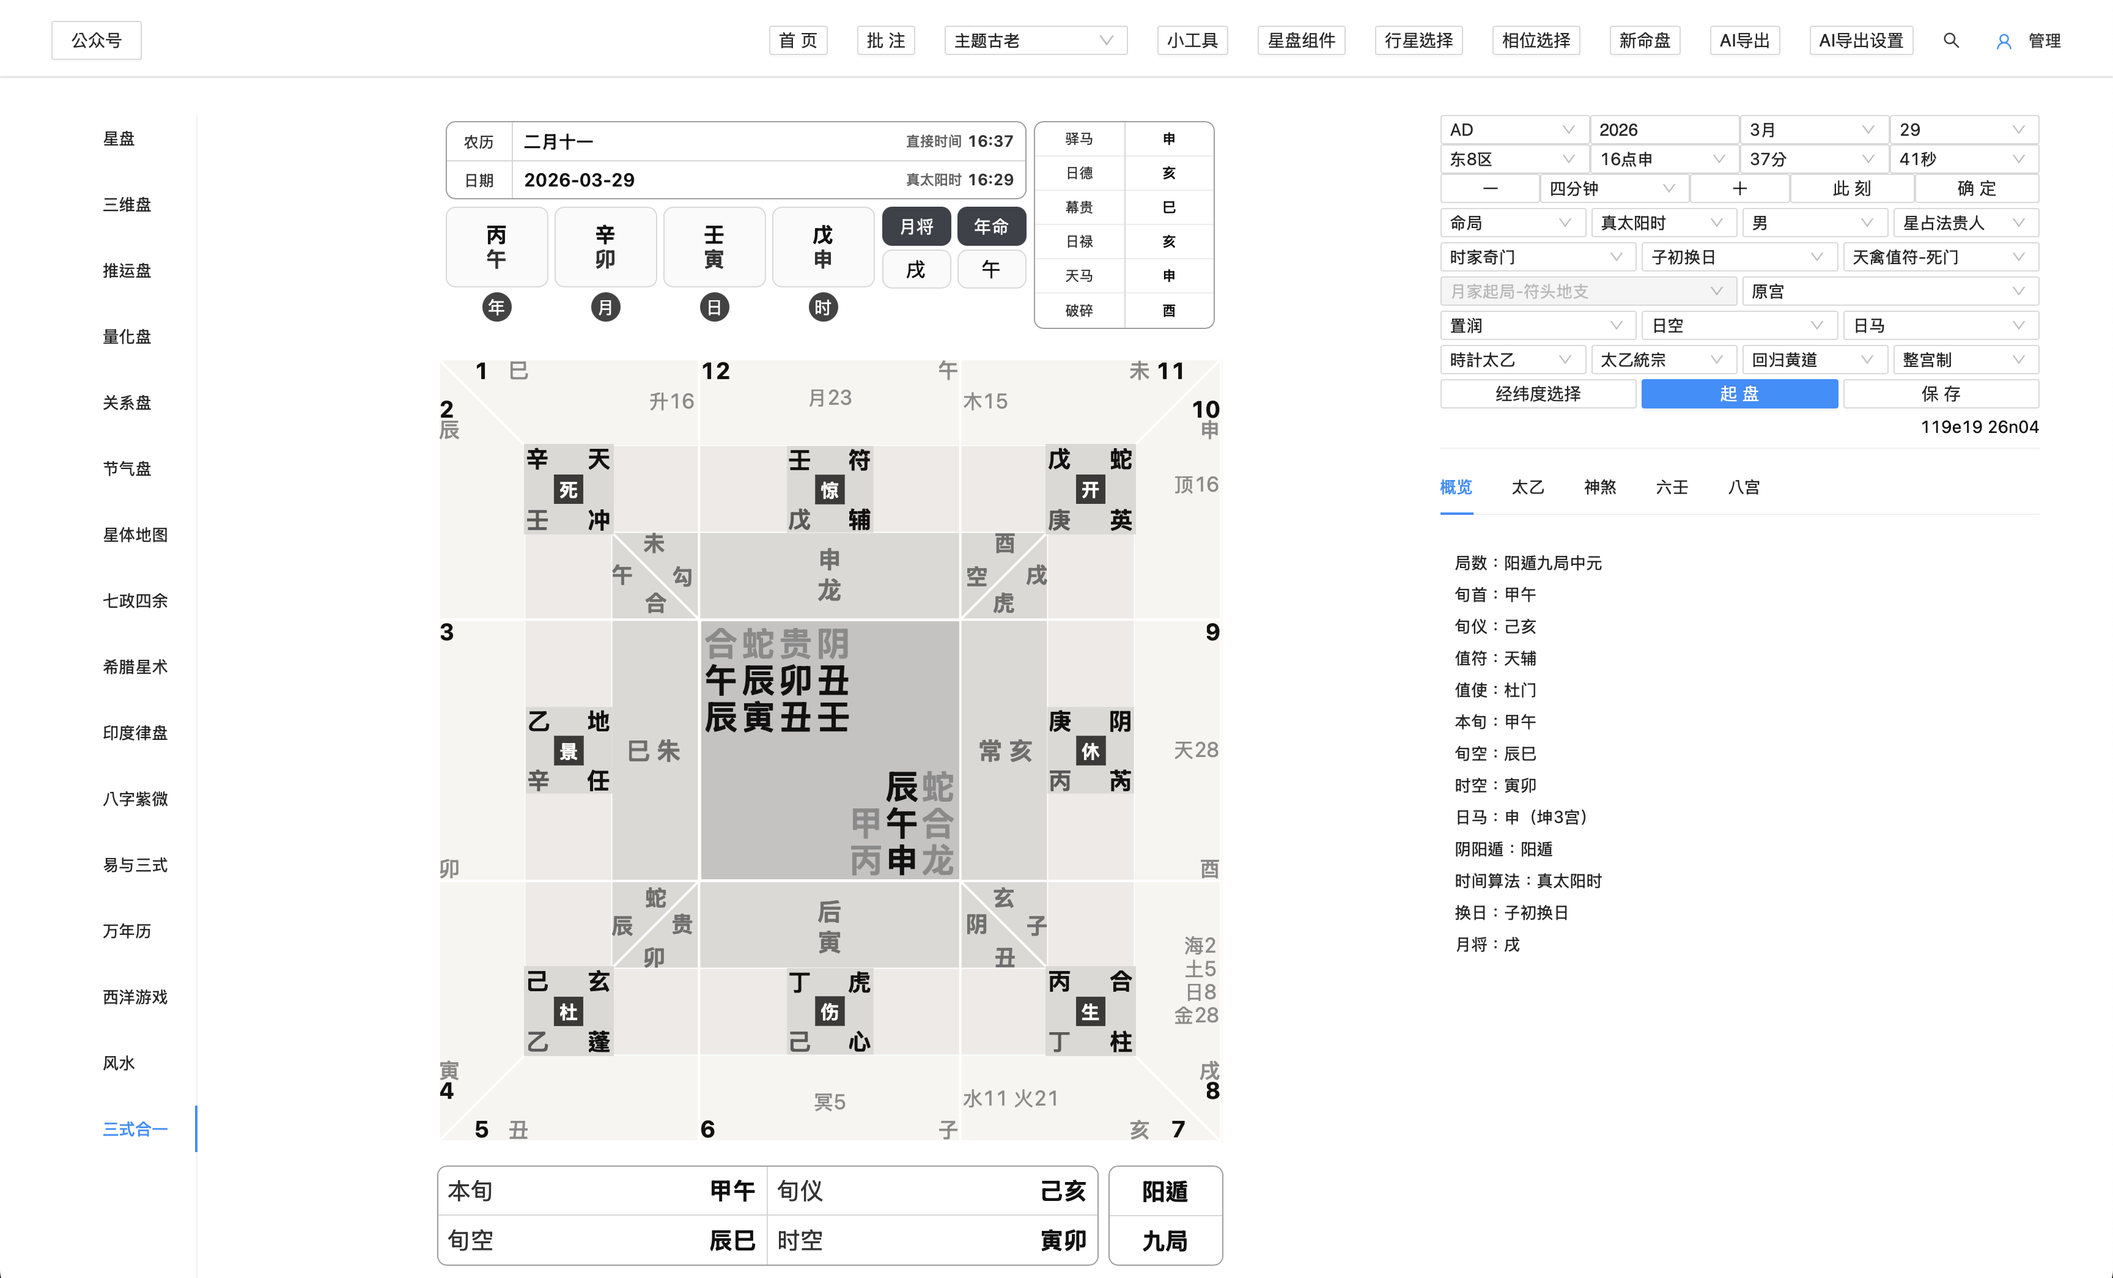Click the 戊申 hour pillar card
This screenshot has height=1278, width=2113.
click(x=823, y=247)
